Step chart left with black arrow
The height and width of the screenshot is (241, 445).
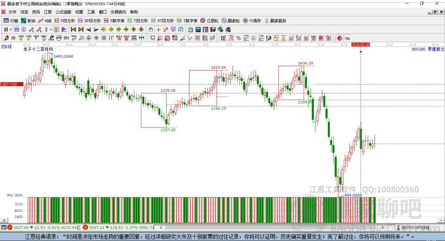[x=89, y=29]
